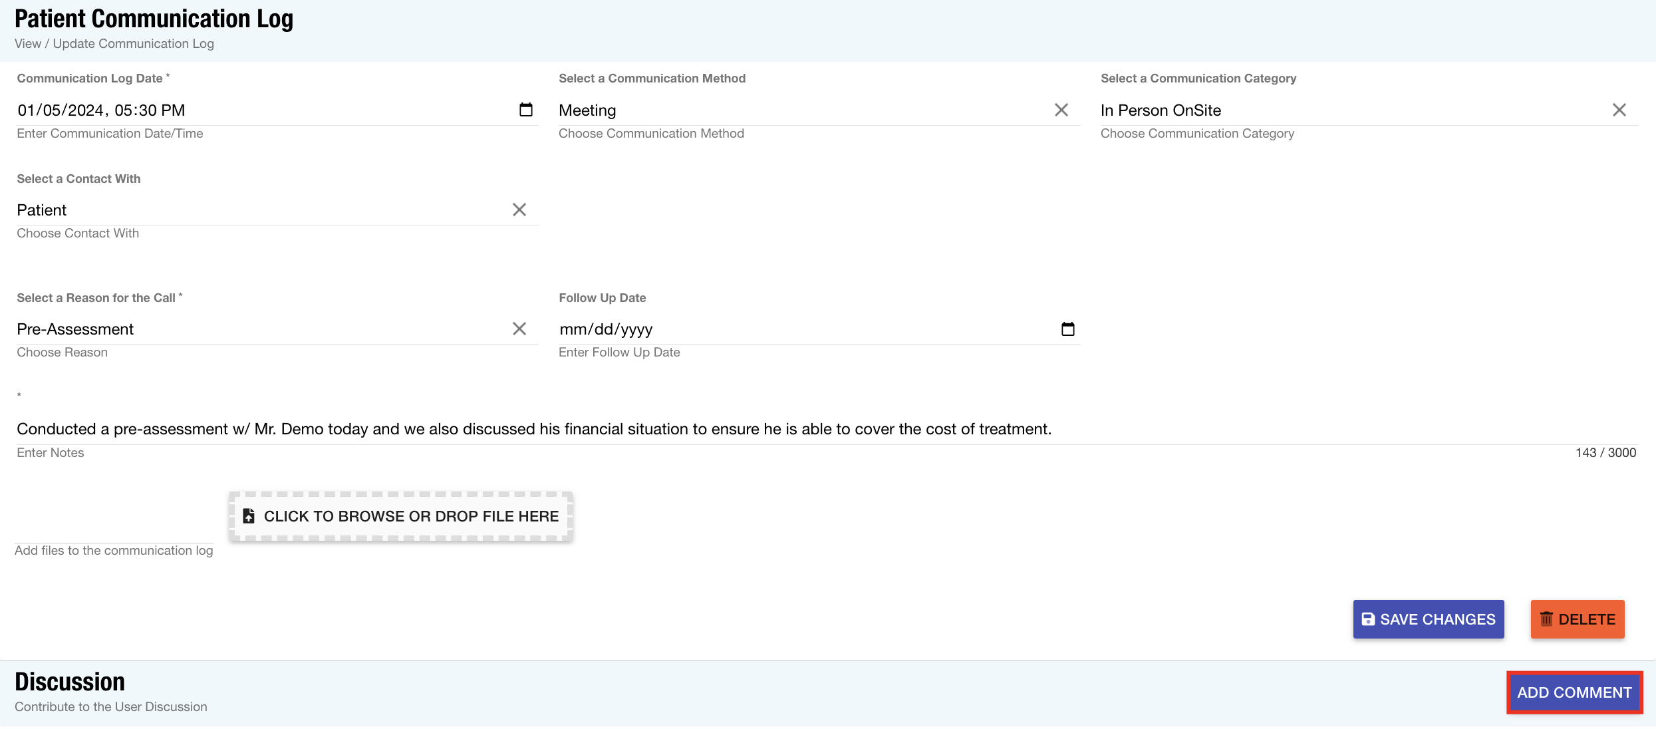Image resolution: width=1656 pixels, height=729 pixels.
Task: Click the Follow Up Date input field
Action: click(x=732, y=328)
